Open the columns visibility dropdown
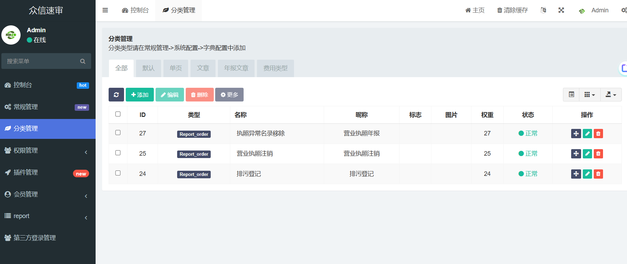Screen dimensions: 627x264 pos(589,95)
